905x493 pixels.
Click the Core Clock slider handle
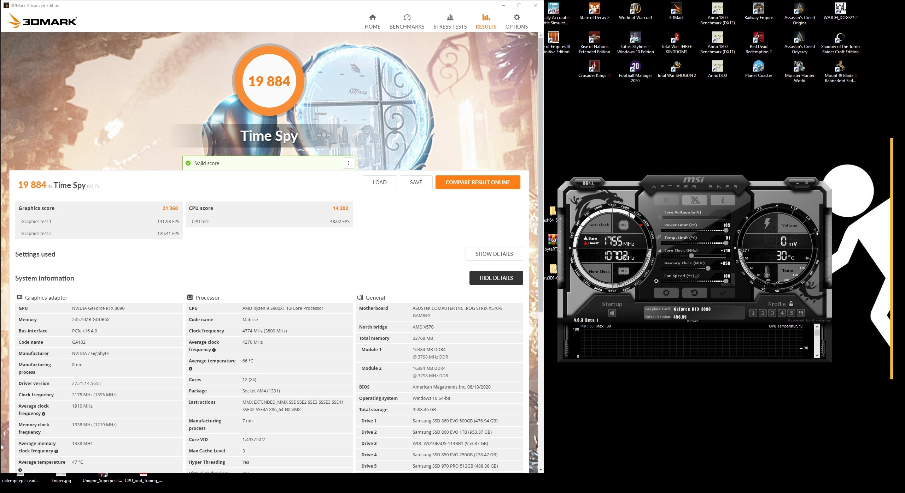point(691,256)
